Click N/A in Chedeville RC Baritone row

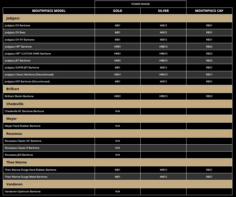118,111
